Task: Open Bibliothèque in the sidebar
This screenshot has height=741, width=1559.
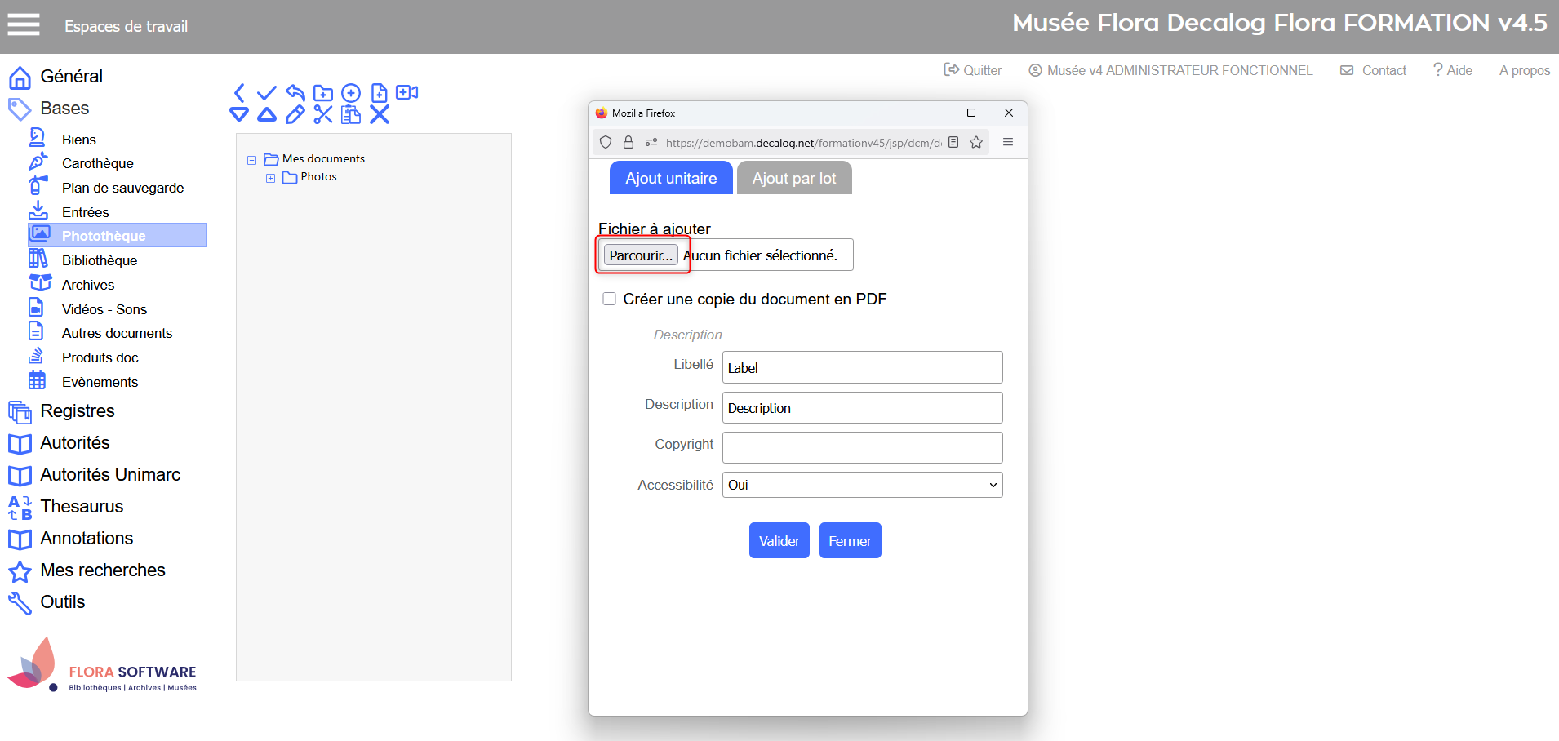Action: tap(100, 260)
